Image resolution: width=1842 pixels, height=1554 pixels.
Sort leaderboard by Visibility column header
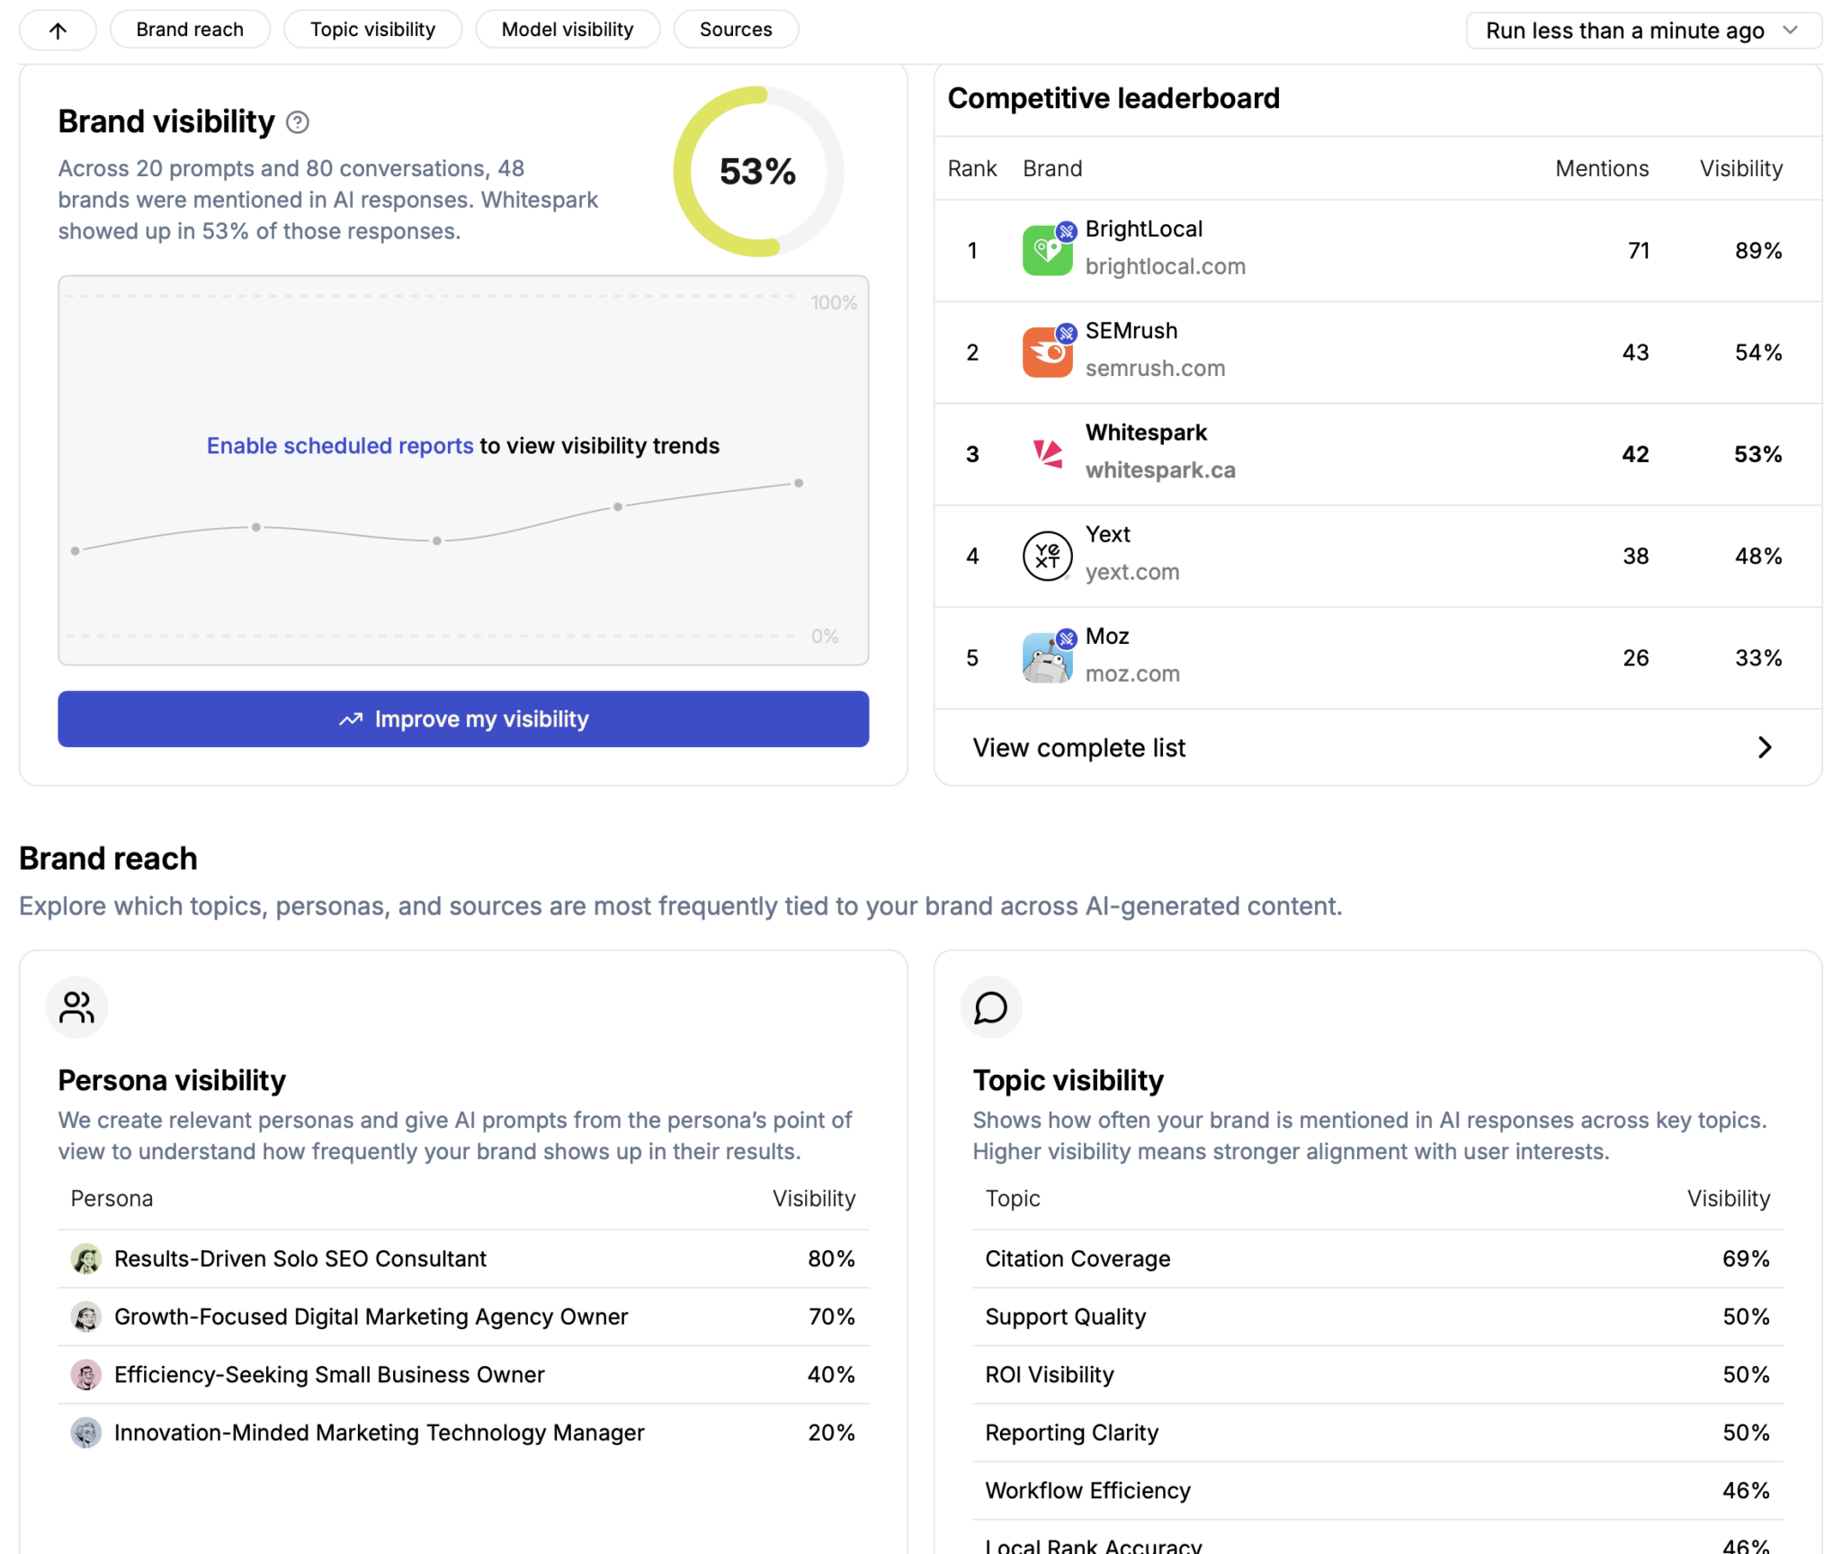[x=1740, y=168]
